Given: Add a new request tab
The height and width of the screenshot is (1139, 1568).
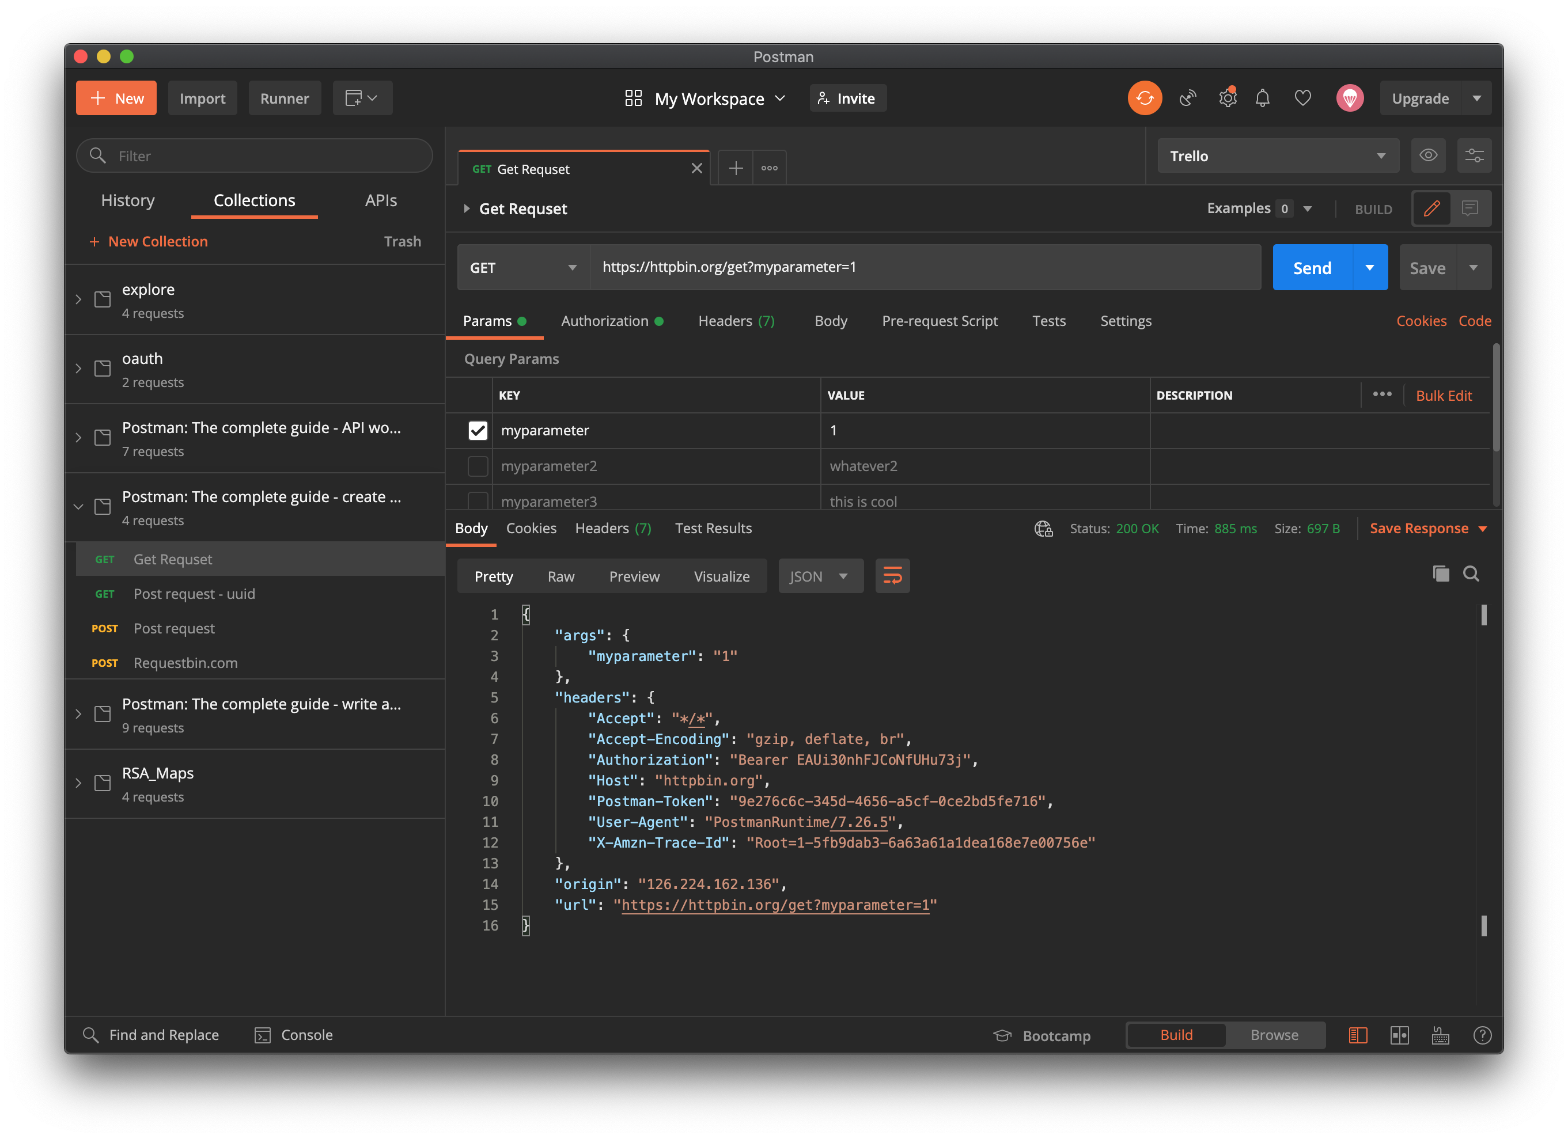Looking at the screenshot, I should (736, 168).
